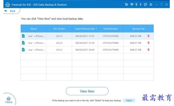Select the backup dated 08/30/2017 17:52
The height and width of the screenshot is (106, 174).
click(87, 36)
